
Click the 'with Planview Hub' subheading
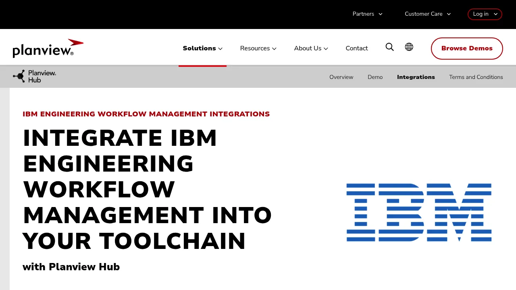[x=71, y=267]
